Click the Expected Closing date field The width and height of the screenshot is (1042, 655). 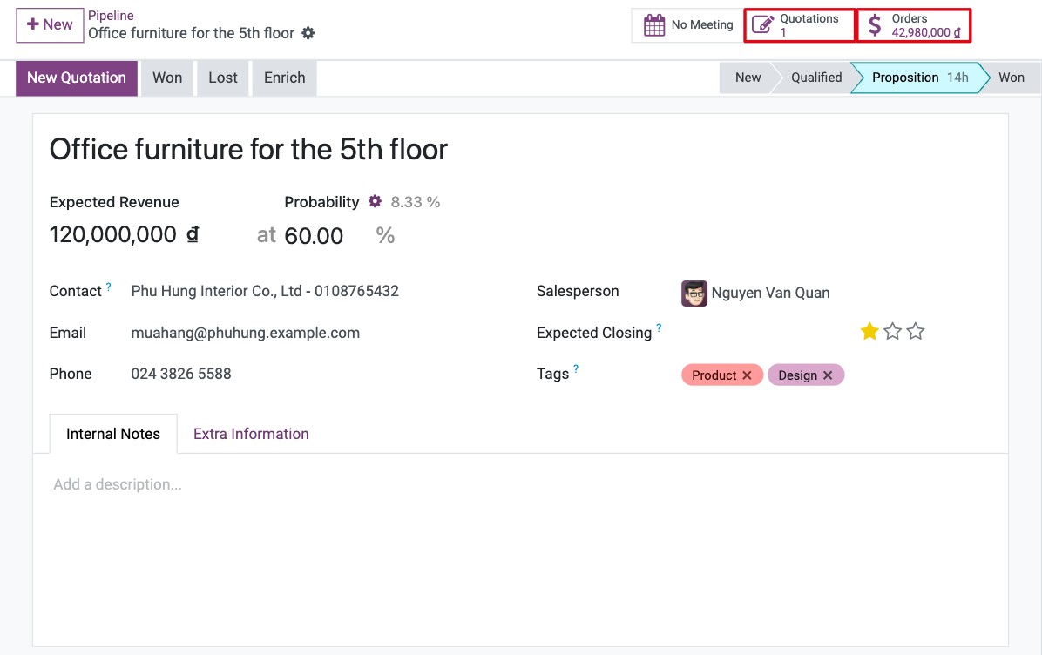tap(766, 332)
